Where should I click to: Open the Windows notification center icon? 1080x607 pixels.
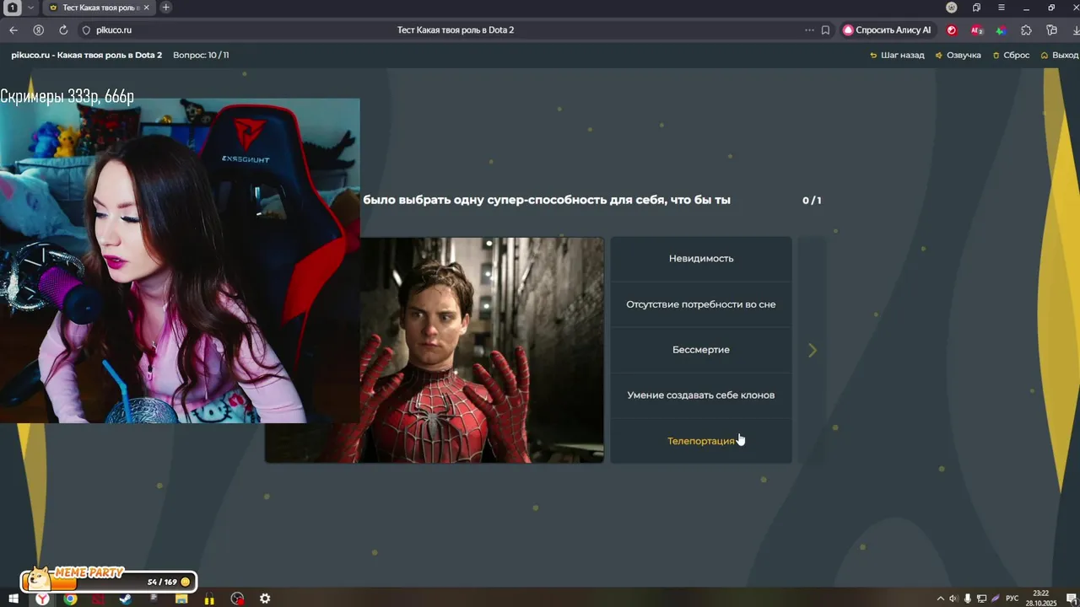(x=1071, y=599)
